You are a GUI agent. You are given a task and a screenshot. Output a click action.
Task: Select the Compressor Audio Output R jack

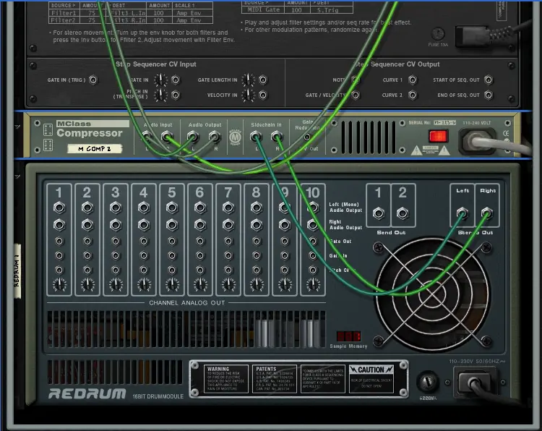tap(215, 137)
